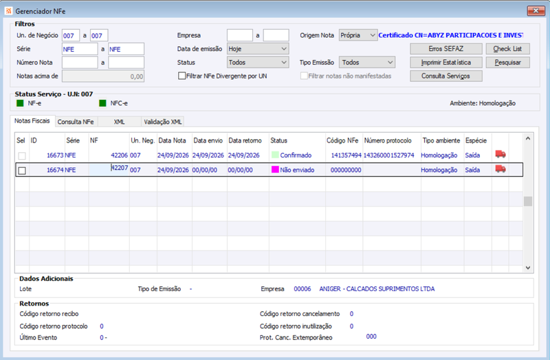Click Imprimir Estatística button

(445, 63)
